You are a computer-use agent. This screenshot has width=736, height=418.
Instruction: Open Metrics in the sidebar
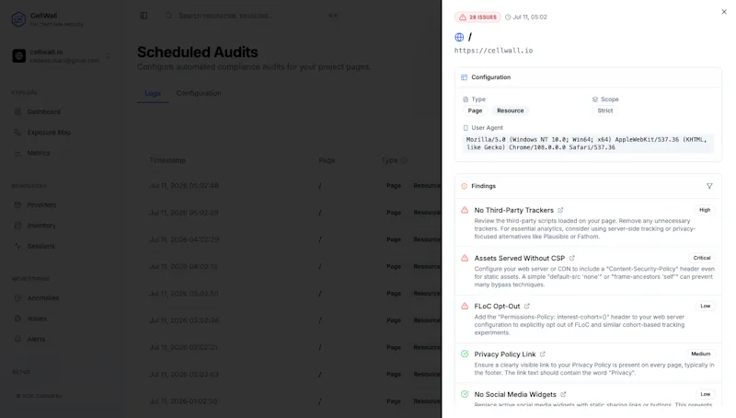click(x=39, y=153)
